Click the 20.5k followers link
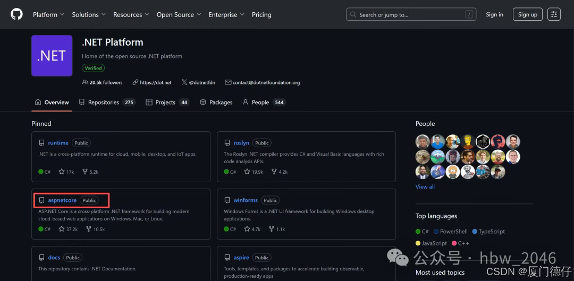This screenshot has width=574, height=281. pos(103,83)
